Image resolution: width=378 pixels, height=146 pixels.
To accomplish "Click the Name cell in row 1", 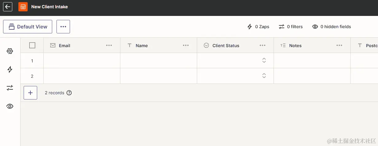I will pyautogui.click(x=159, y=61).
